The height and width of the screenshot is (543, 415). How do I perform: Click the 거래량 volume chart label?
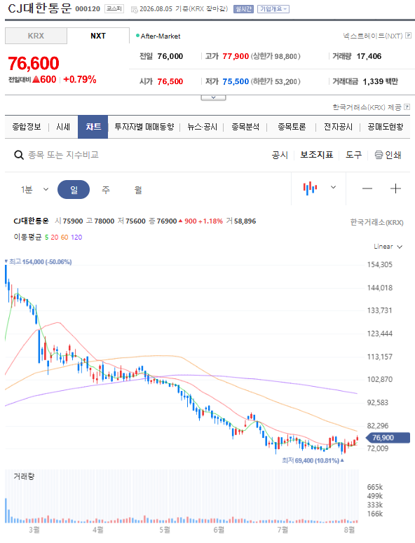click(x=24, y=476)
